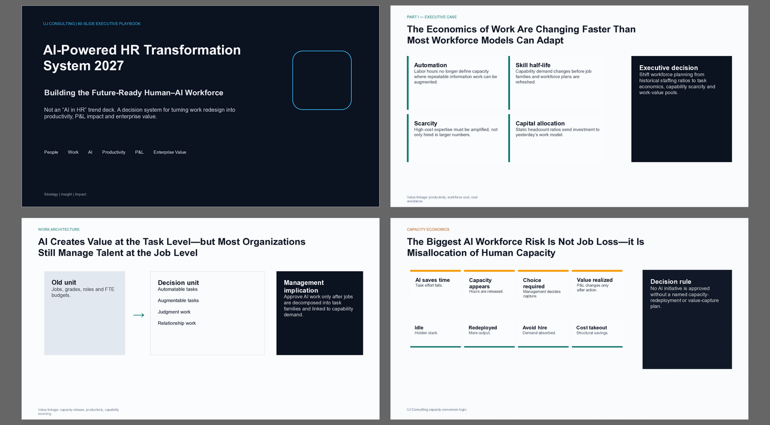Select the Capital allocation card
This screenshot has width=770, height=425.
pos(557,138)
